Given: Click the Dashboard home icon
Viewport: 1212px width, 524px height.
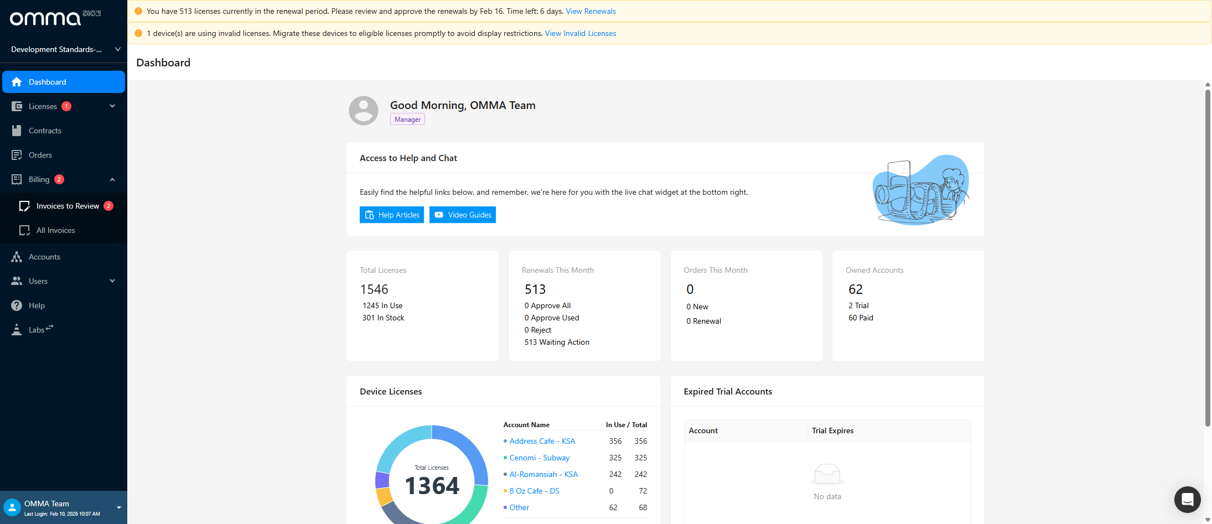Looking at the screenshot, I should pyautogui.click(x=17, y=82).
